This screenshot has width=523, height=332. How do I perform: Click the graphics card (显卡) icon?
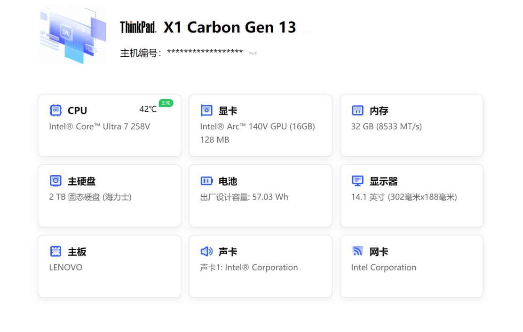(x=206, y=110)
